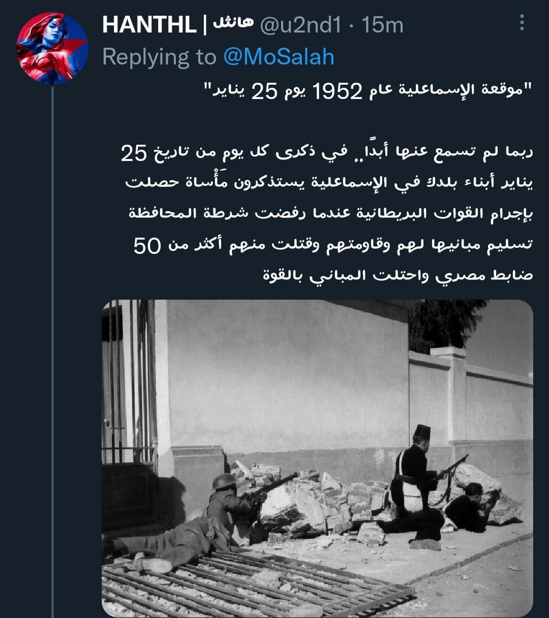Image resolution: width=549 pixels, height=618 pixels.
Task: Open the @MoSalah mention link
Action: (x=279, y=57)
